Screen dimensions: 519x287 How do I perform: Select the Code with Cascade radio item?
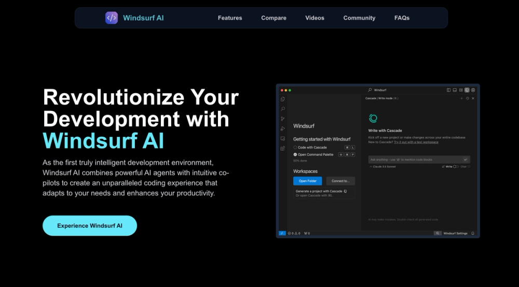(310, 147)
